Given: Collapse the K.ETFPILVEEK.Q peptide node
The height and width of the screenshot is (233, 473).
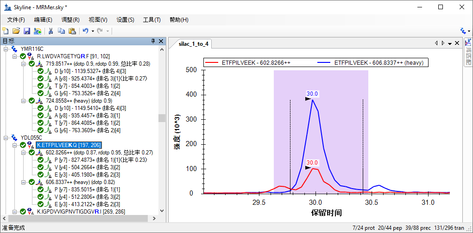Looking at the screenshot, I should [14, 145].
